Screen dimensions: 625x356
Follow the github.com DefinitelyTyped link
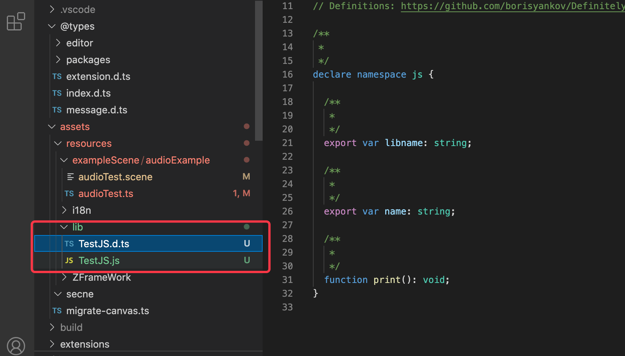513,6
